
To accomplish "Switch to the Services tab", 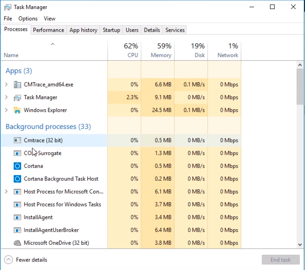I will coord(175,30).
